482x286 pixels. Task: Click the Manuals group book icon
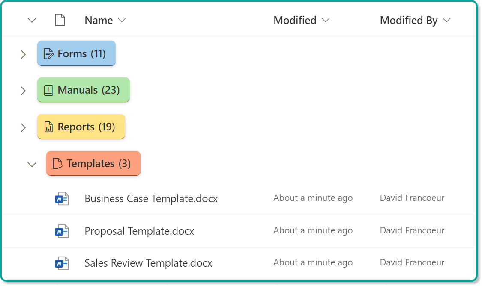[x=48, y=90]
